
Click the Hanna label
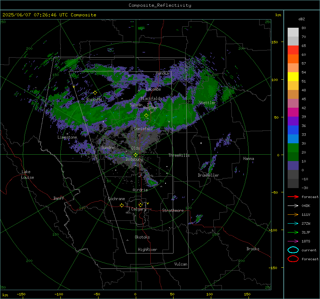[x=249, y=159]
